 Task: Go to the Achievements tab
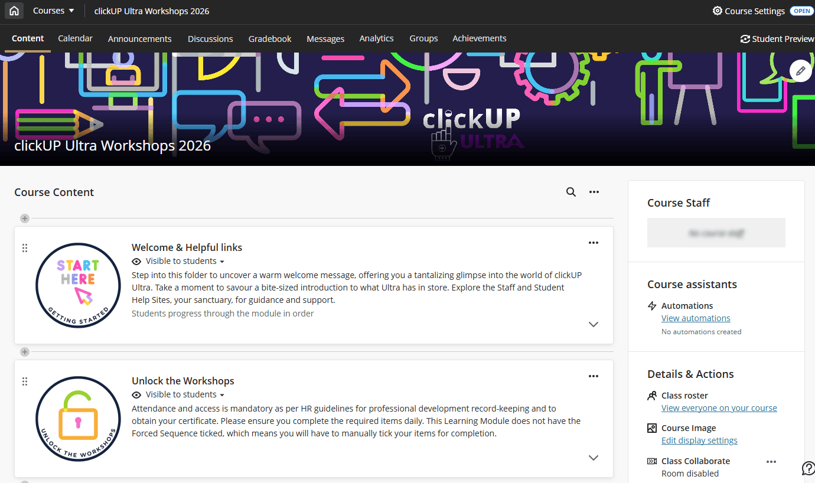tap(480, 38)
